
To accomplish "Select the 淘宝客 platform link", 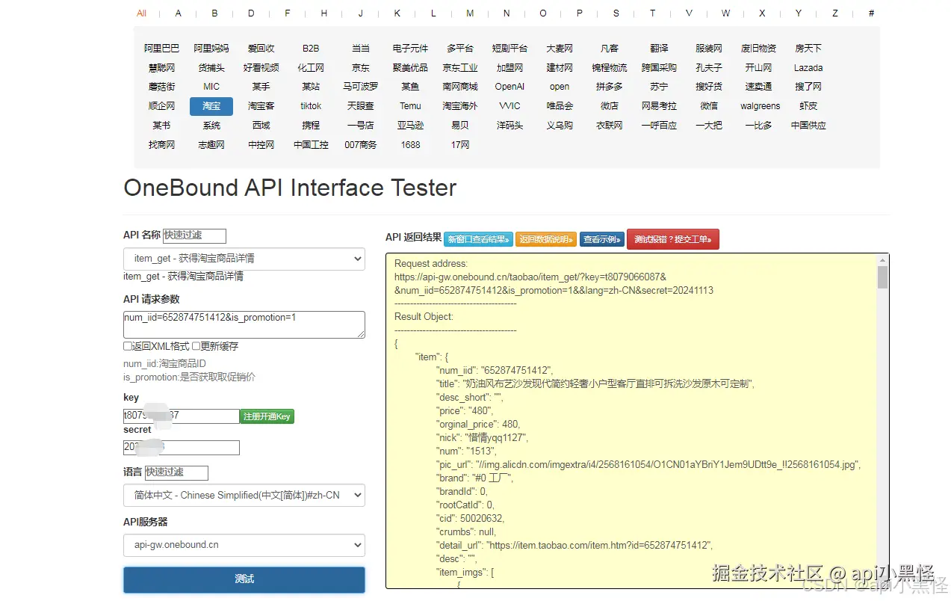I will pos(261,106).
